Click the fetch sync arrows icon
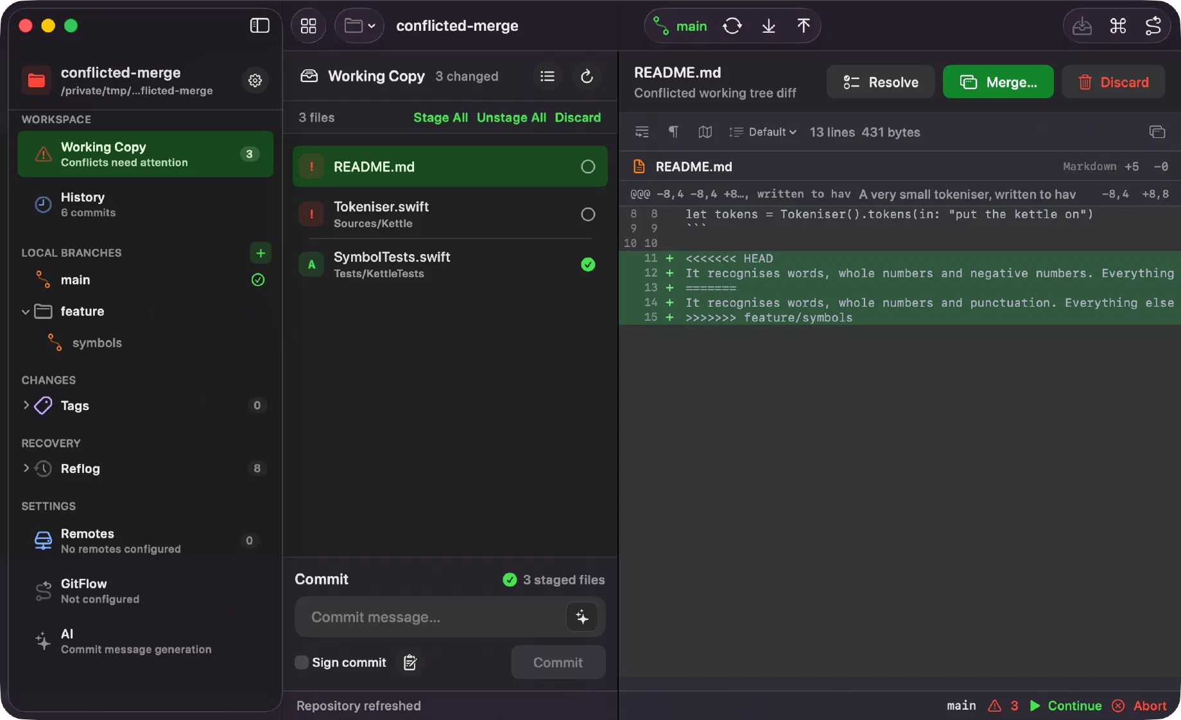The image size is (1181, 720). point(732,26)
